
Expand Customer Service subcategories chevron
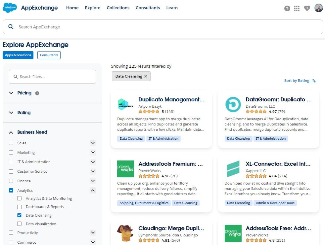[93, 171]
